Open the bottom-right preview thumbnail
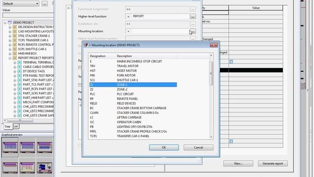The width and height of the screenshot is (314, 177). click(x=45, y=168)
